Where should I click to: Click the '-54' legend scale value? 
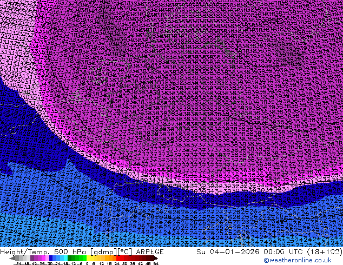click(x=18, y=263)
